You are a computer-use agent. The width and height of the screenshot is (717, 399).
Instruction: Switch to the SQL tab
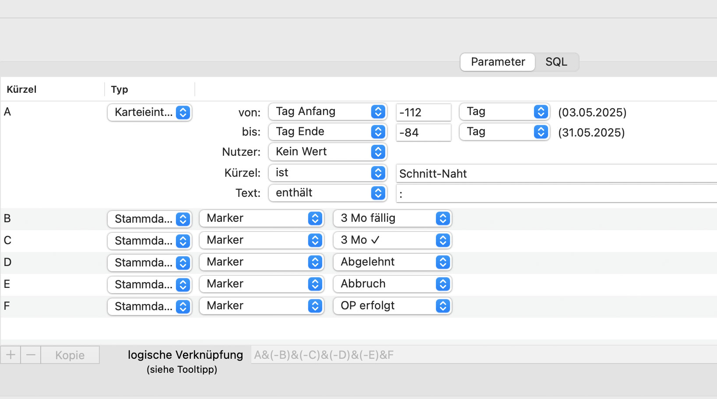point(556,62)
